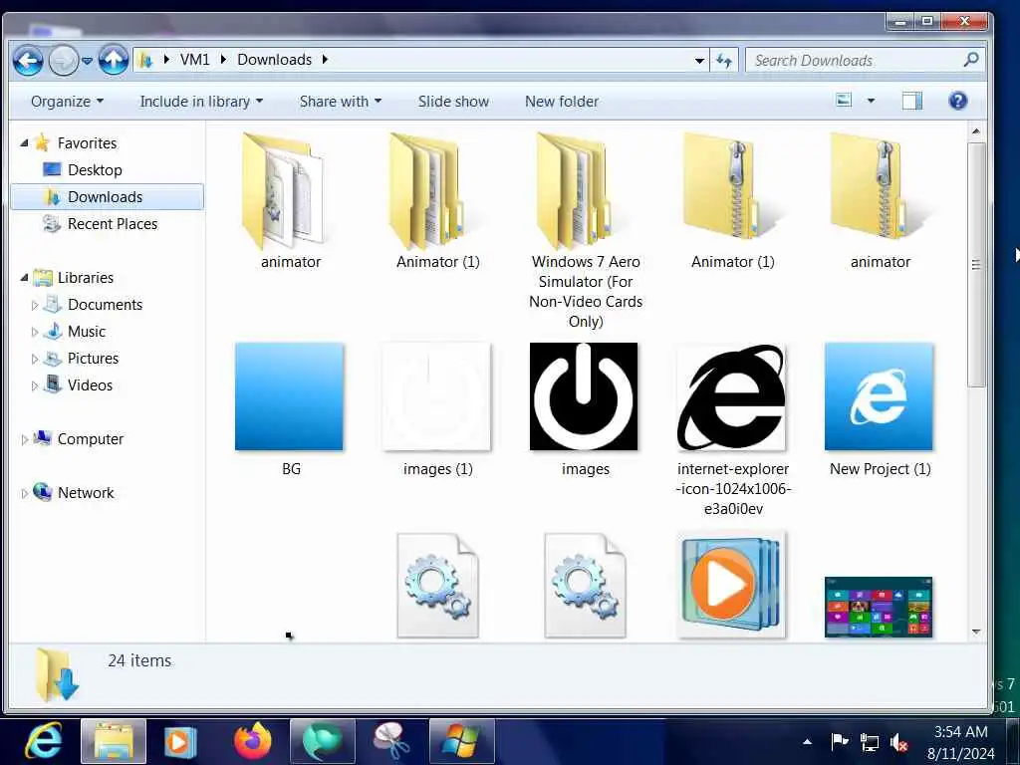This screenshot has width=1020, height=765.
Task: Click the Back navigation arrow
Action: [28, 61]
